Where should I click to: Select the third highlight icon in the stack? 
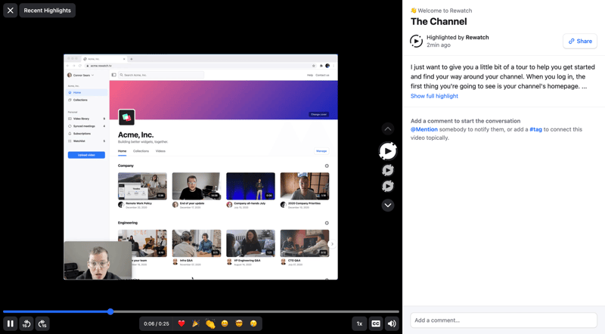tap(388, 187)
